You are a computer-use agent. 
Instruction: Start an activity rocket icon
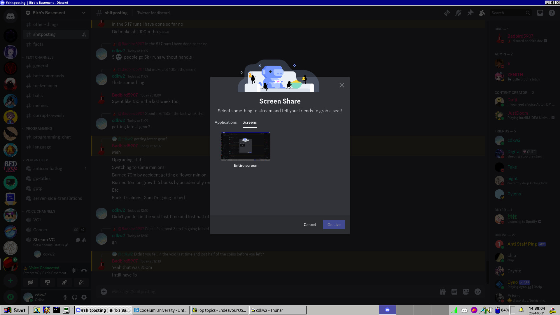64,282
